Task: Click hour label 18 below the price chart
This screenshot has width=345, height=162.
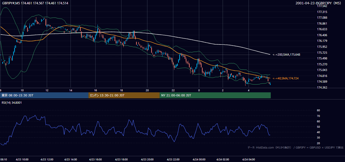Action: pyautogui.click(x=121, y=90)
